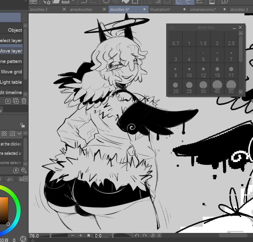Click the circled play arrow below color wheel

tap(23, 239)
